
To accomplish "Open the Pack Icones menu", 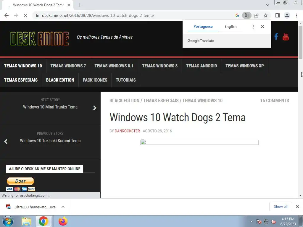I will [95, 80].
